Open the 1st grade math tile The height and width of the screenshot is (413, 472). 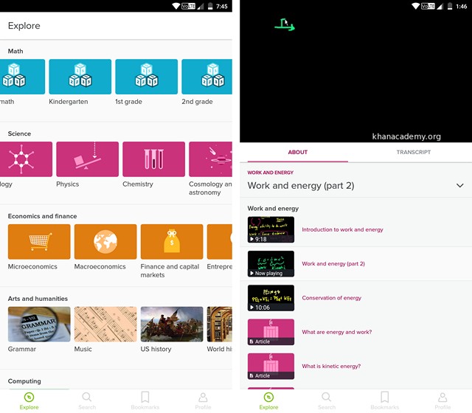click(146, 77)
